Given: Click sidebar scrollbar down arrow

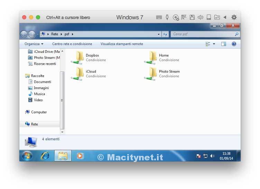Looking at the screenshot, I should pyautogui.click(x=62, y=132).
